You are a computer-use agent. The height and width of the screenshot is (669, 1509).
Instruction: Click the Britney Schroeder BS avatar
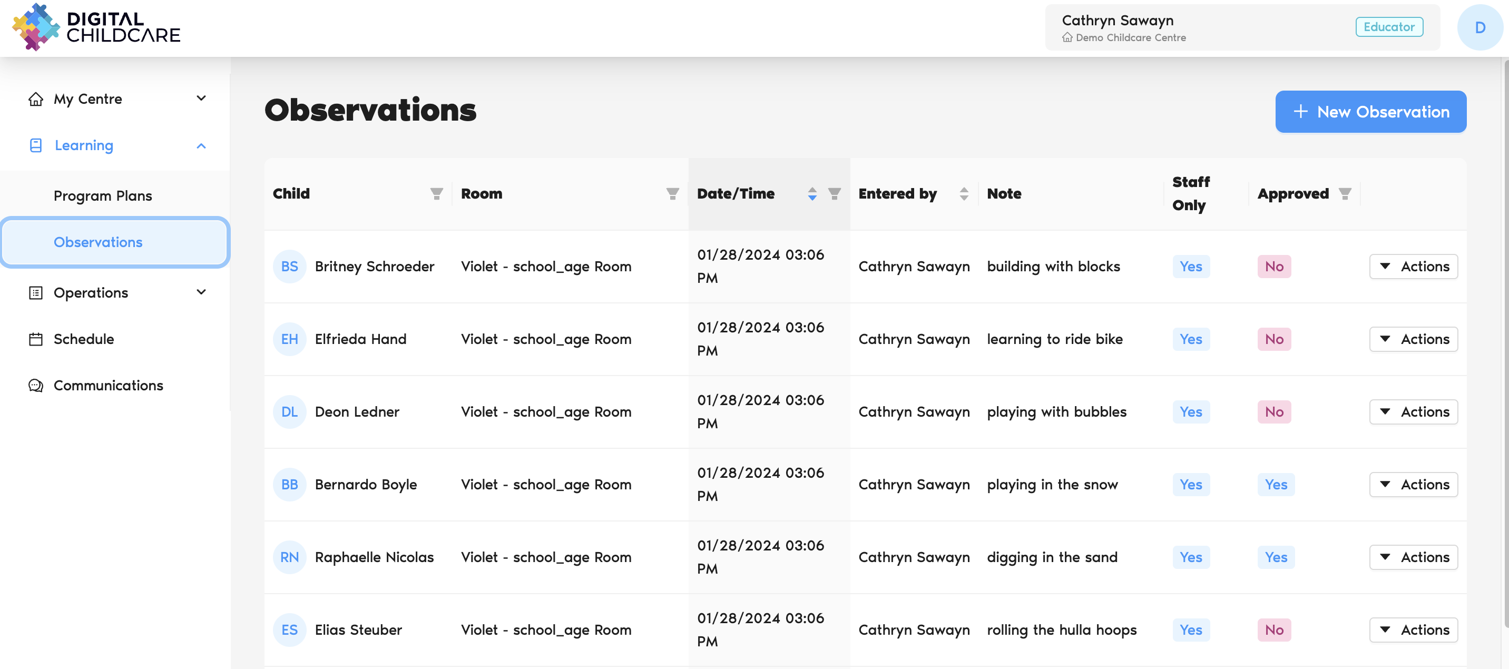pyautogui.click(x=289, y=267)
